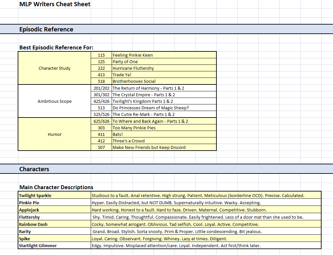Select episode number cell '413'
This screenshot has height=255, width=333.
click(101, 75)
